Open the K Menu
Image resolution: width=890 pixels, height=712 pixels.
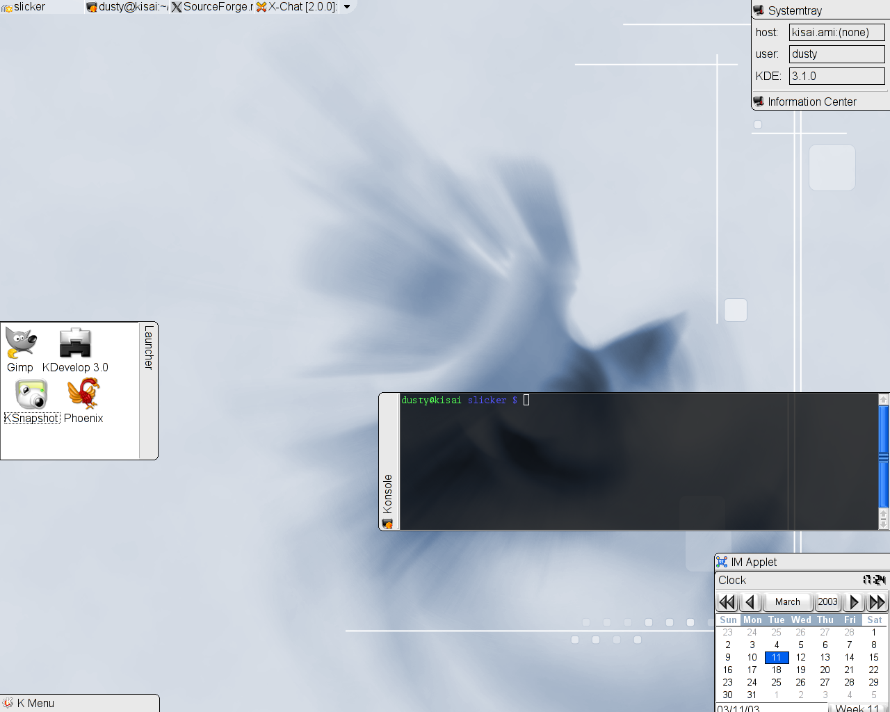pos(79,703)
